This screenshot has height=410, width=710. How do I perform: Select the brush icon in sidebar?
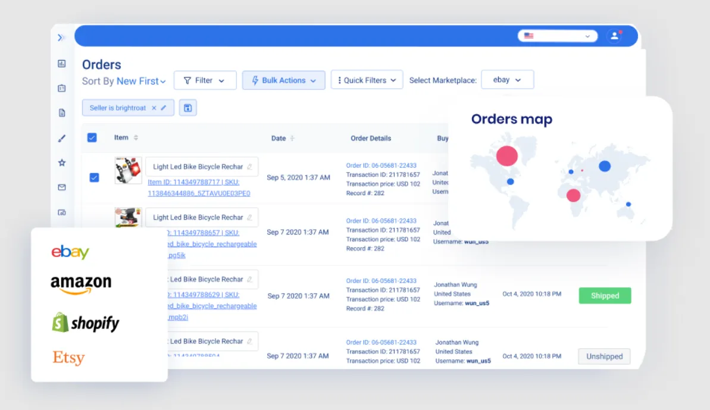[62, 139]
